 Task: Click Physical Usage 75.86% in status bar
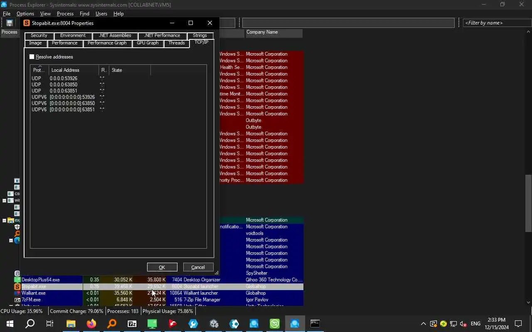168,311
